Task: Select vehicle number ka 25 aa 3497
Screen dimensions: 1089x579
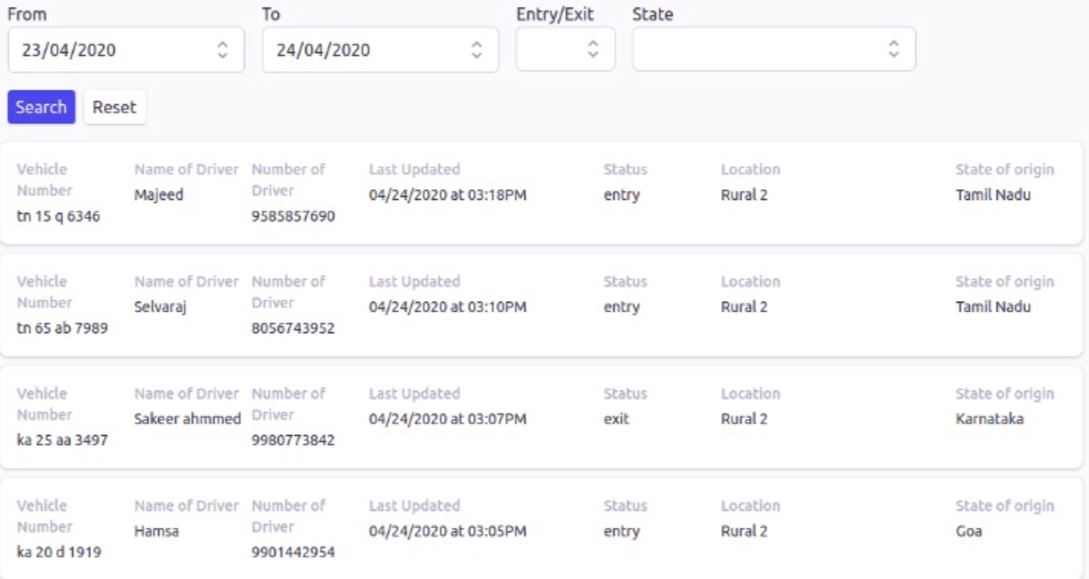Action: tap(62, 440)
